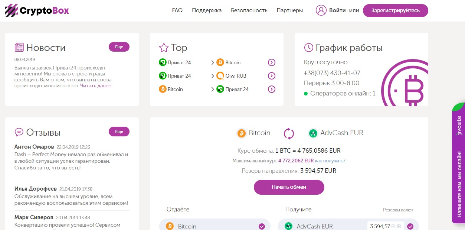Click the как получить? link
The width and height of the screenshot is (465, 230).
click(x=330, y=161)
